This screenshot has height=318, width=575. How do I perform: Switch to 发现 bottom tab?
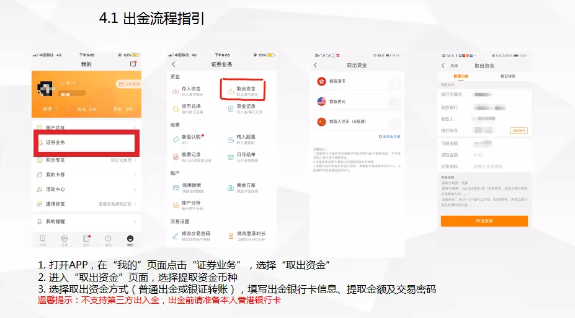coord(108,241)
